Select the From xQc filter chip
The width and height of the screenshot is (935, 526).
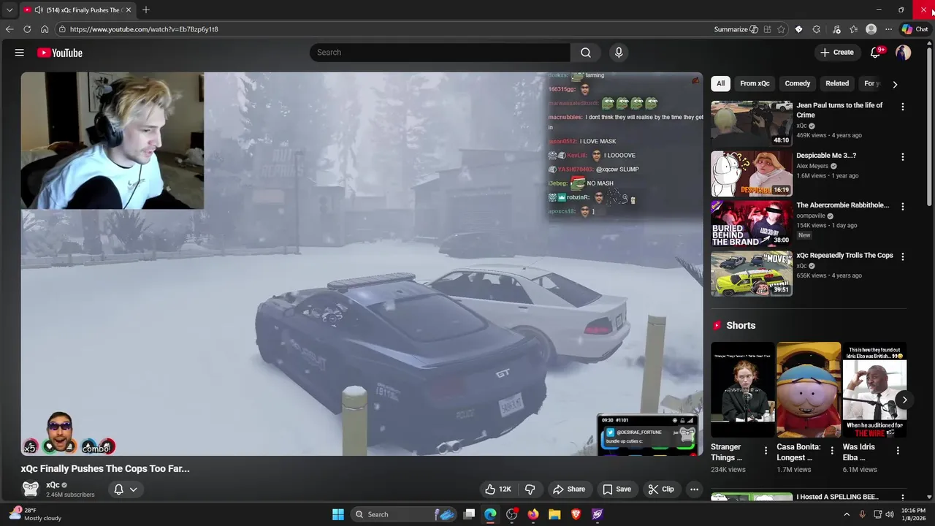tap(755, 83)
